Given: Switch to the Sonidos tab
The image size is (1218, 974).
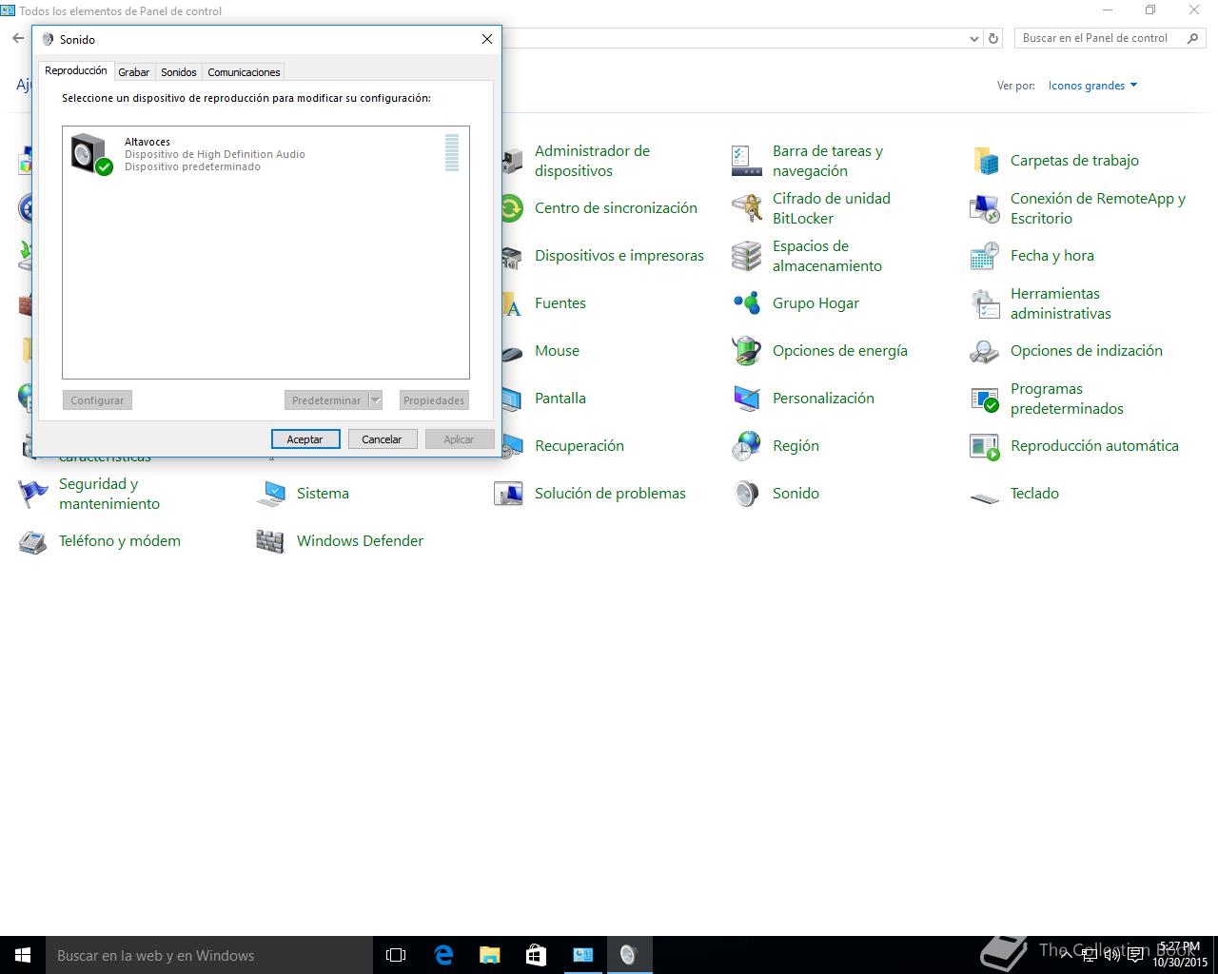Looking at the screenshot, I should [x=179, y=72].
